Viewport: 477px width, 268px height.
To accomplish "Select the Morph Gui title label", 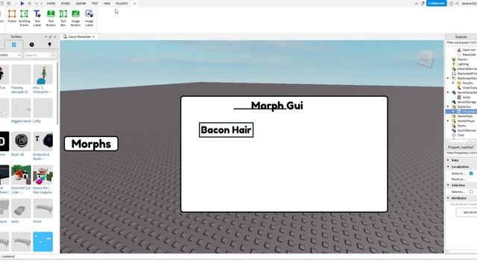I will coord(277,106).
